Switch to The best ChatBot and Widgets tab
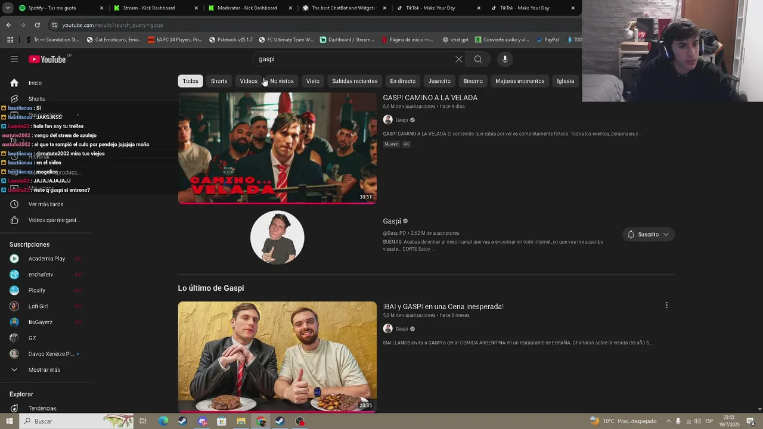763x429 pixels. pyautogui.click(x=344, y=8)
